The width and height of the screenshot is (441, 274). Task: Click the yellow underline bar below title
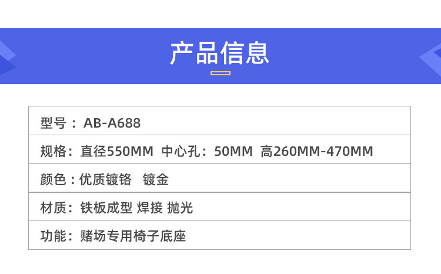click(x=220, y=73)
